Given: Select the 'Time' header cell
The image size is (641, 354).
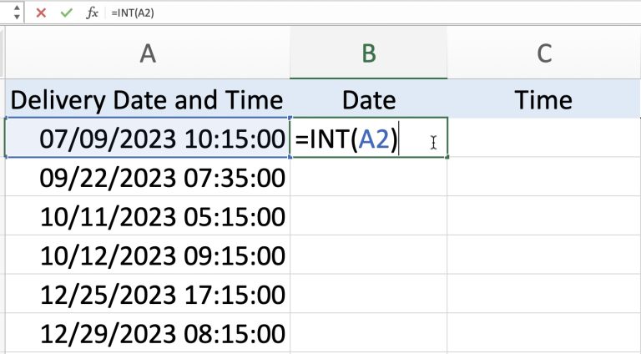Looking at the screenshot, I should (x=543, y=100).
